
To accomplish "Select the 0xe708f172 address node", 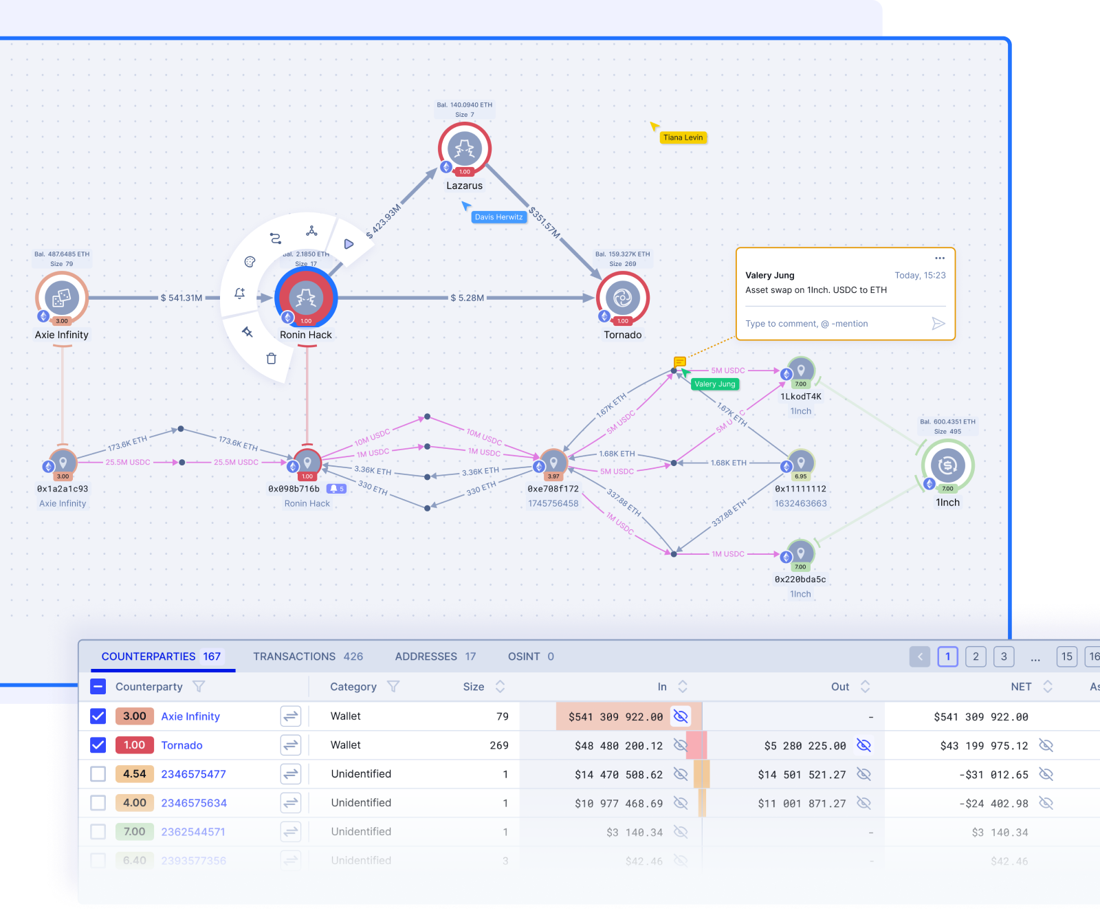I will (553, 463).
